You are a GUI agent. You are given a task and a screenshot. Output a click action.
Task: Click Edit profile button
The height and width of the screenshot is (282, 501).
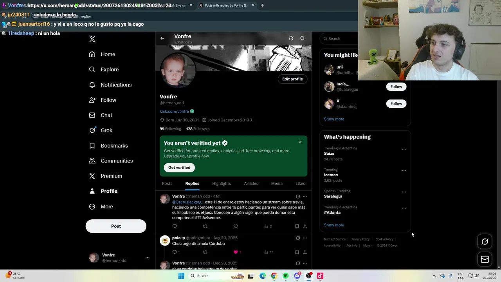coord(292,79)
